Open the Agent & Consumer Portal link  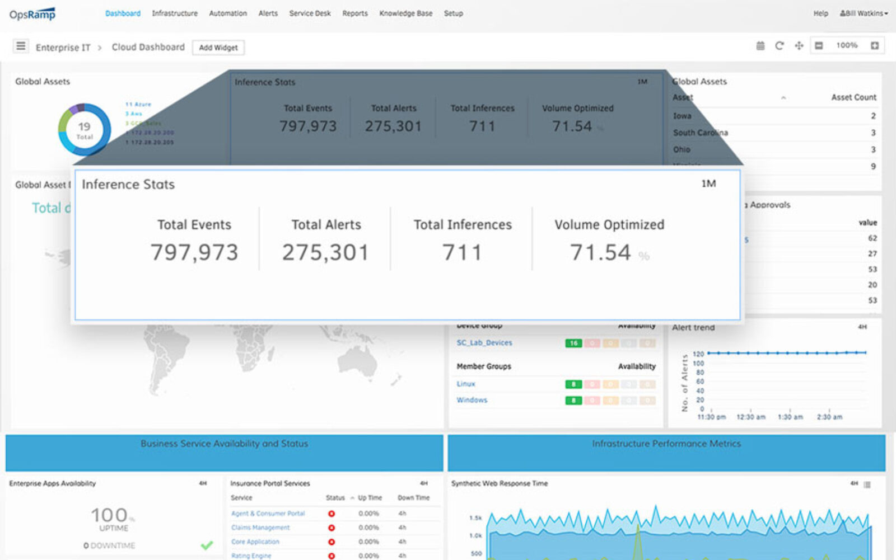click(268, 513)
